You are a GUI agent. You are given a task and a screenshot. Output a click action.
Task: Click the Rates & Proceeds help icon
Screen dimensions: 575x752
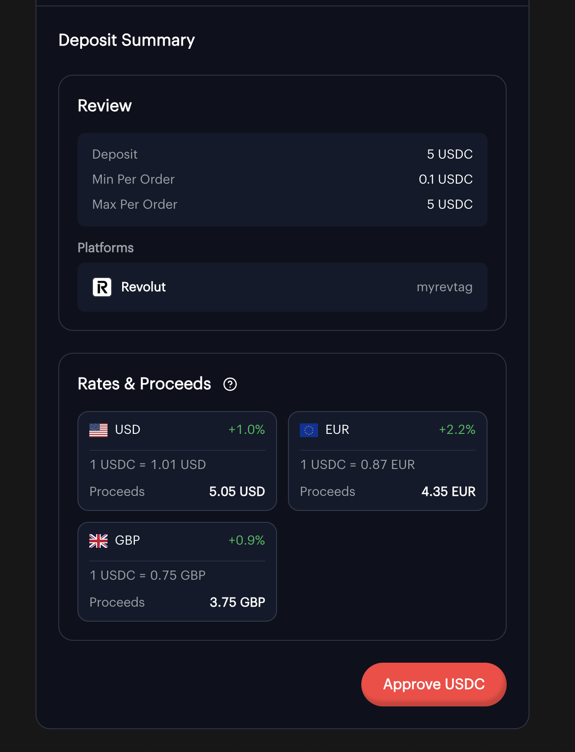coord(230,384)
